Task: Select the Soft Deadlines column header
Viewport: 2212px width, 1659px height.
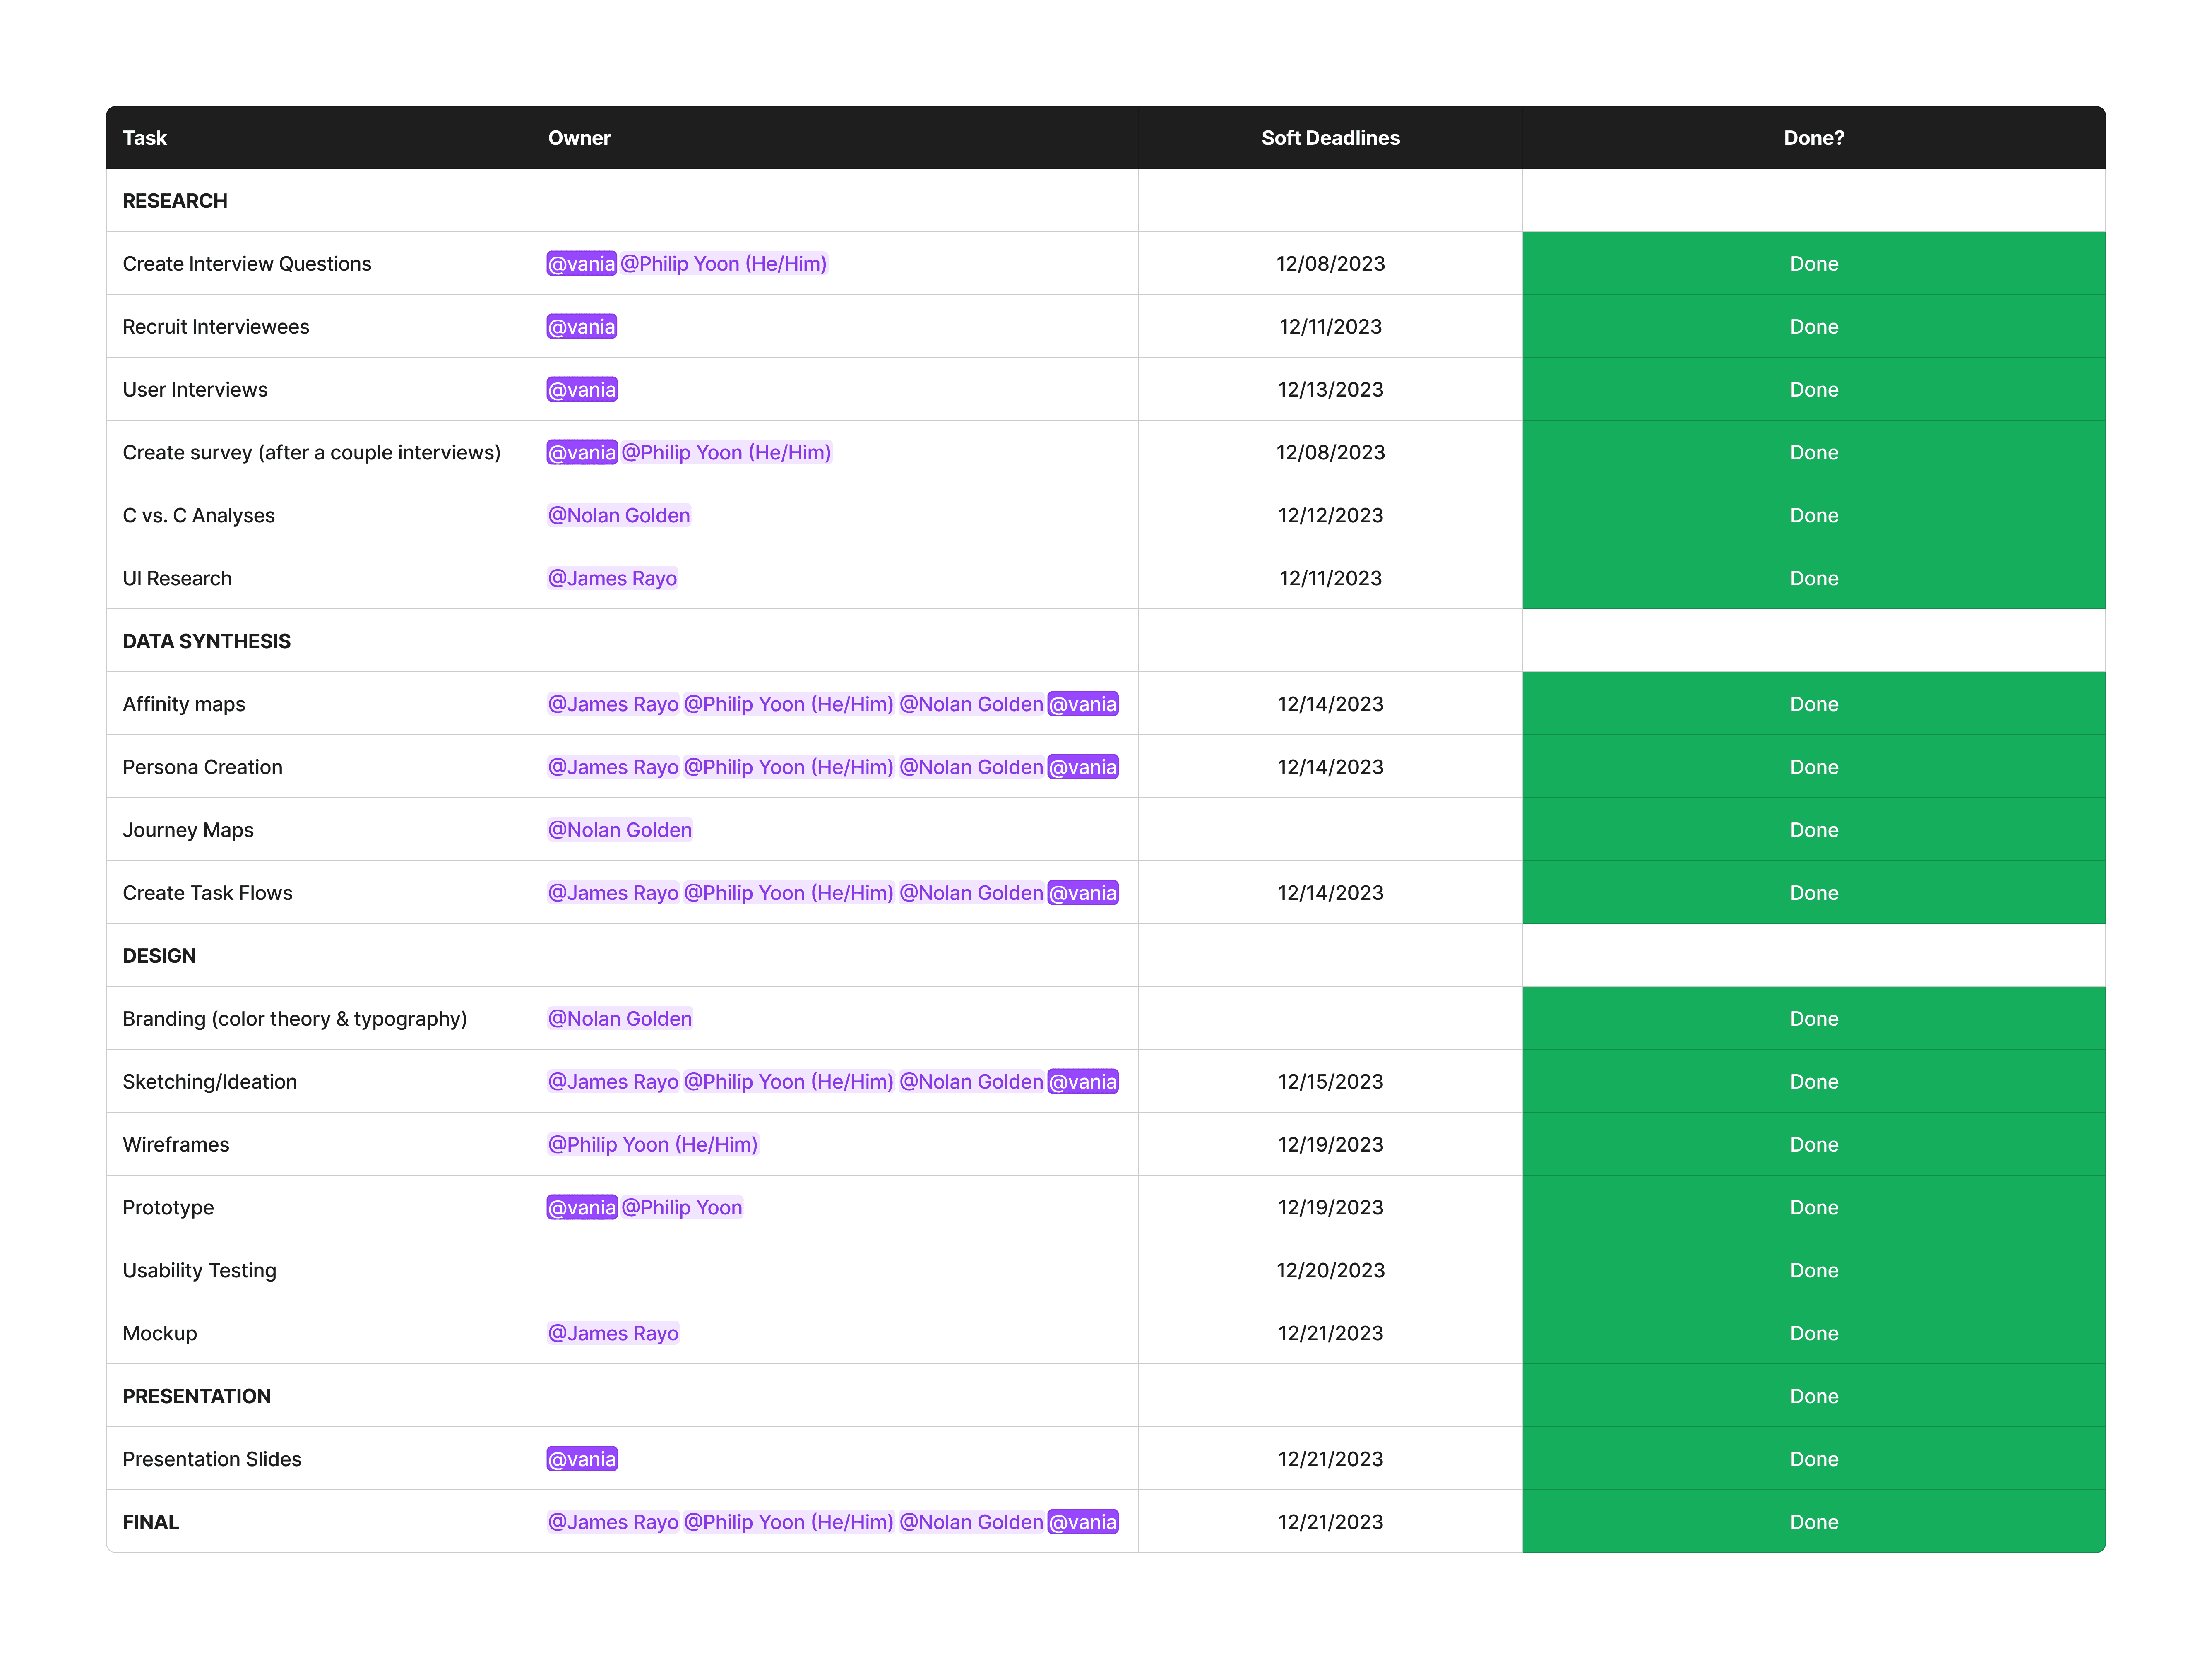Action: pyautogui.click(x=1329, y=138)
